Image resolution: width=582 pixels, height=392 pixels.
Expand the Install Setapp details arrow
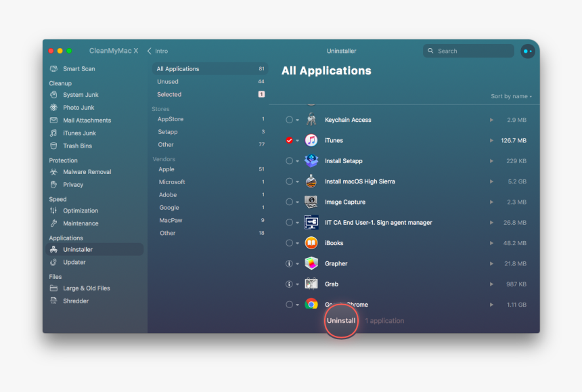491,160
